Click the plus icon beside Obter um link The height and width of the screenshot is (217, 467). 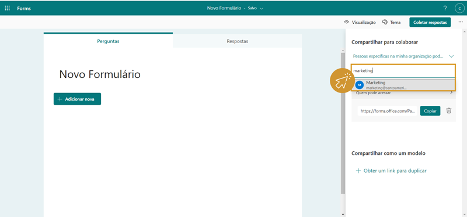(x=358, y=171)
